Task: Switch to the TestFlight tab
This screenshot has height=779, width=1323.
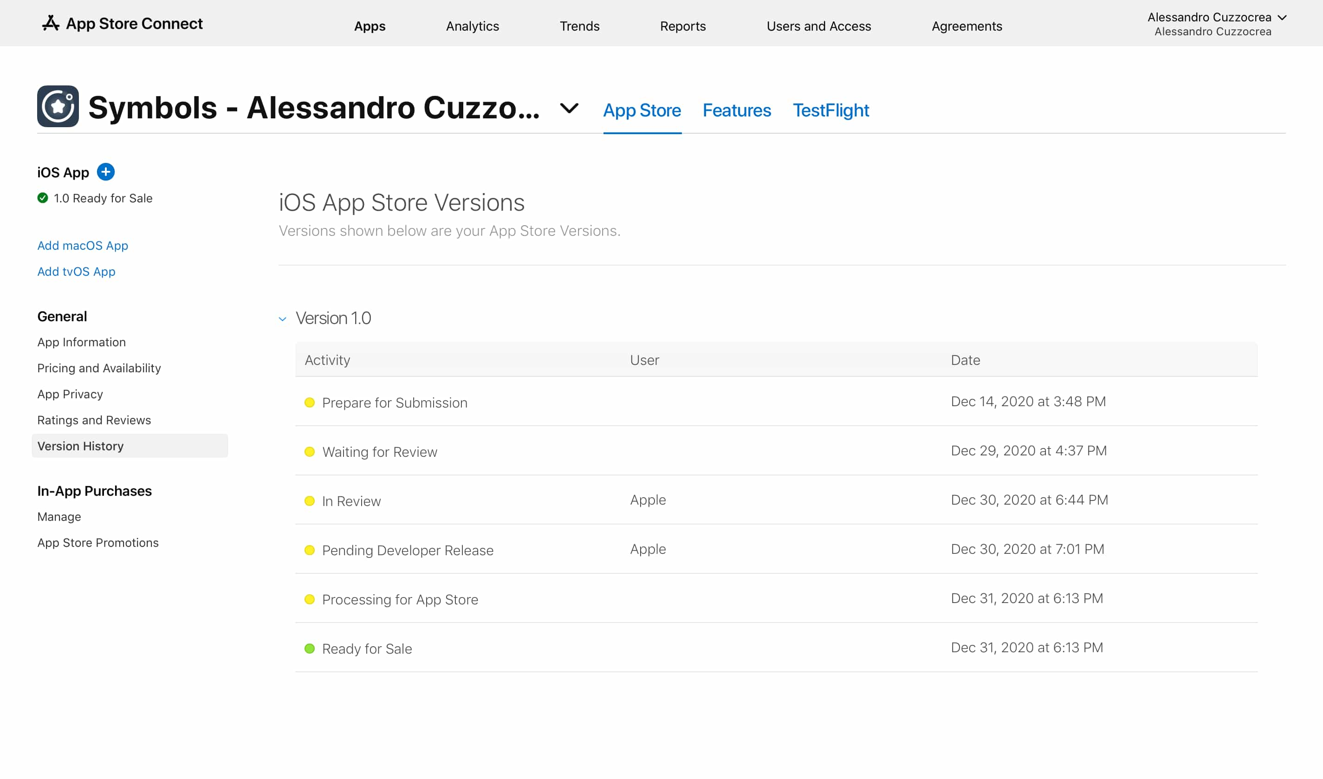Action: click(x=830, y=110)
